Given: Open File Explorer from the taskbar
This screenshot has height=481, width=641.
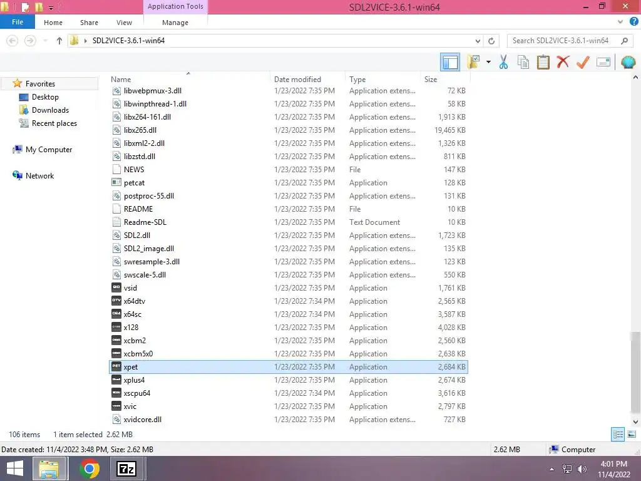Looking at the screenshot, I should pyautogui.click(x=49, y=468).
